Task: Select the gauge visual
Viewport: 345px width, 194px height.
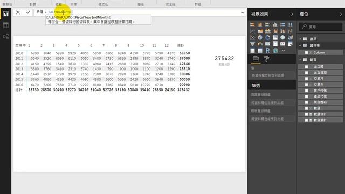Action: (x=260, y=44)
